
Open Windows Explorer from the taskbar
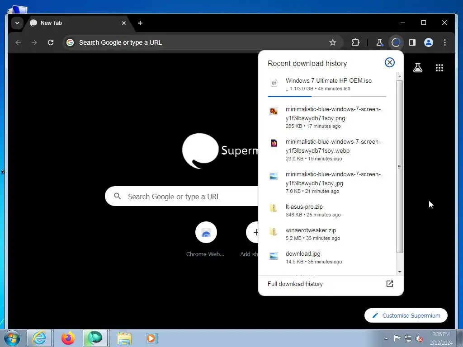(x=124, y=338)
